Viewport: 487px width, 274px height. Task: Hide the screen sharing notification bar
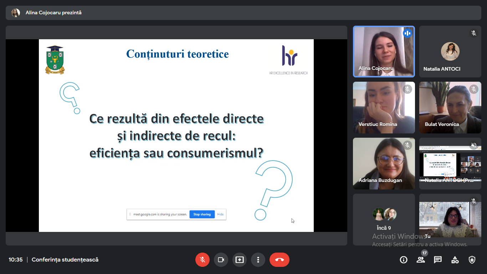point(220,214)
